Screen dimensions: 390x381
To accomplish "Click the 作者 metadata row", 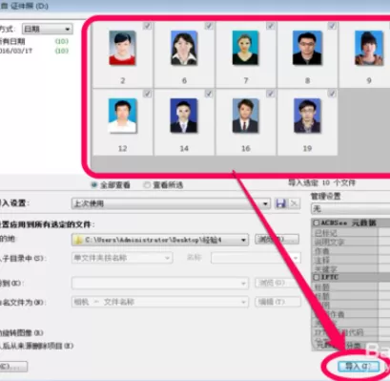I will click(x=350, y=251).
